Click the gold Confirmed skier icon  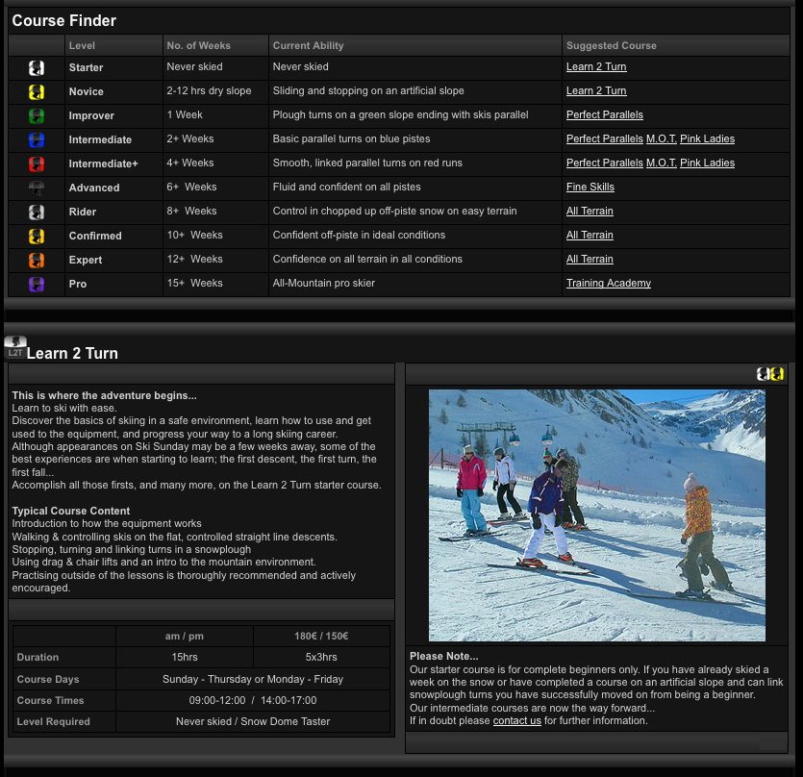click(x=36, y=236)
